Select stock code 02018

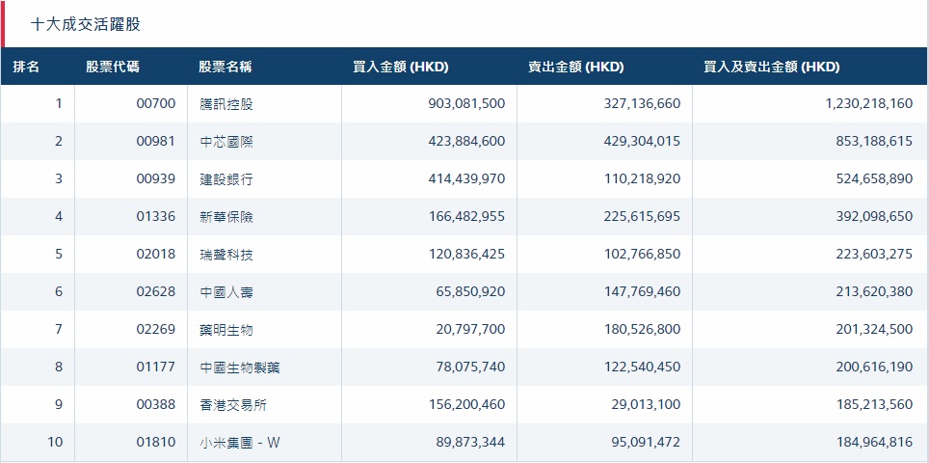(x=156, y=255)
